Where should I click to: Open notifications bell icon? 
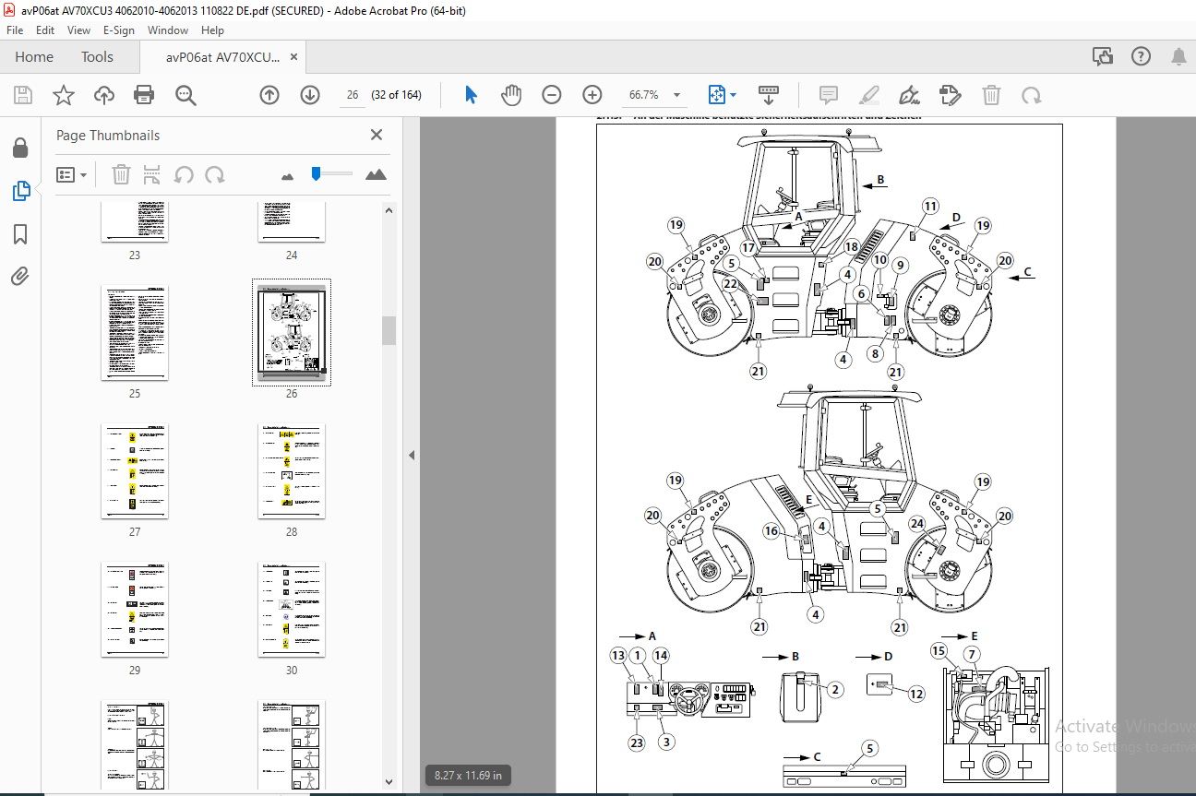coord(1178,57)
